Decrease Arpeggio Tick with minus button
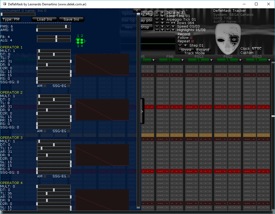Viewport: 275px width, 214px height. tap(157, 20)
